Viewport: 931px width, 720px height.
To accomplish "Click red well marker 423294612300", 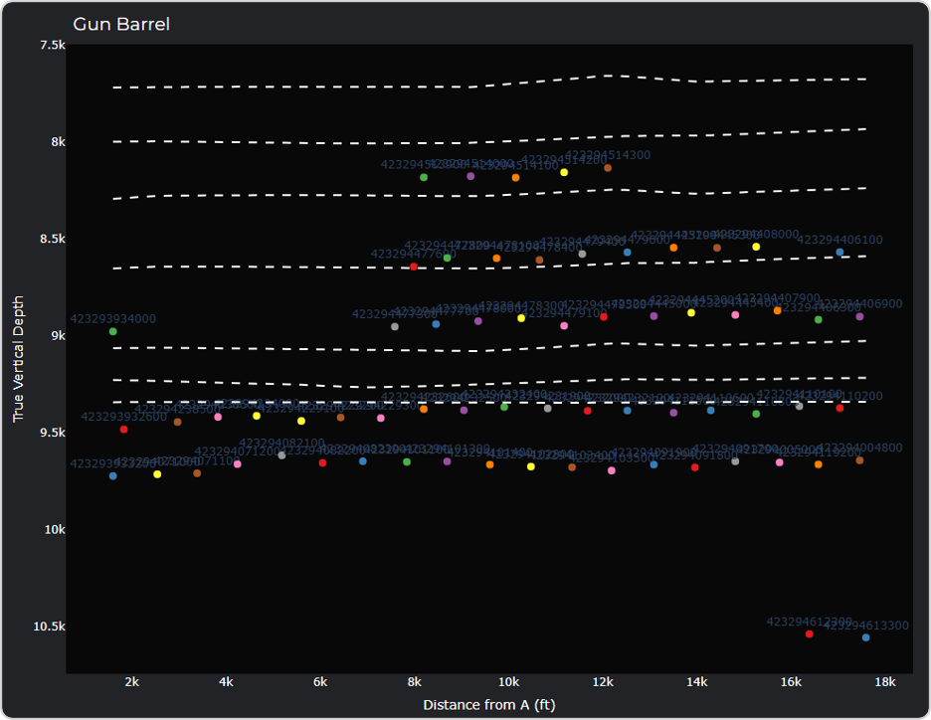I will pyautogui.click(x=809, y=633).
